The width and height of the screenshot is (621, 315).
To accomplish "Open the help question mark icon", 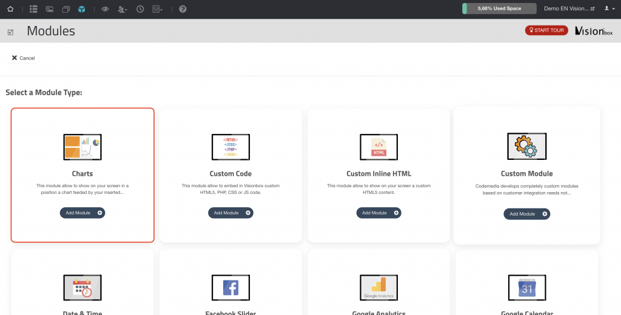I will point(183,8).
